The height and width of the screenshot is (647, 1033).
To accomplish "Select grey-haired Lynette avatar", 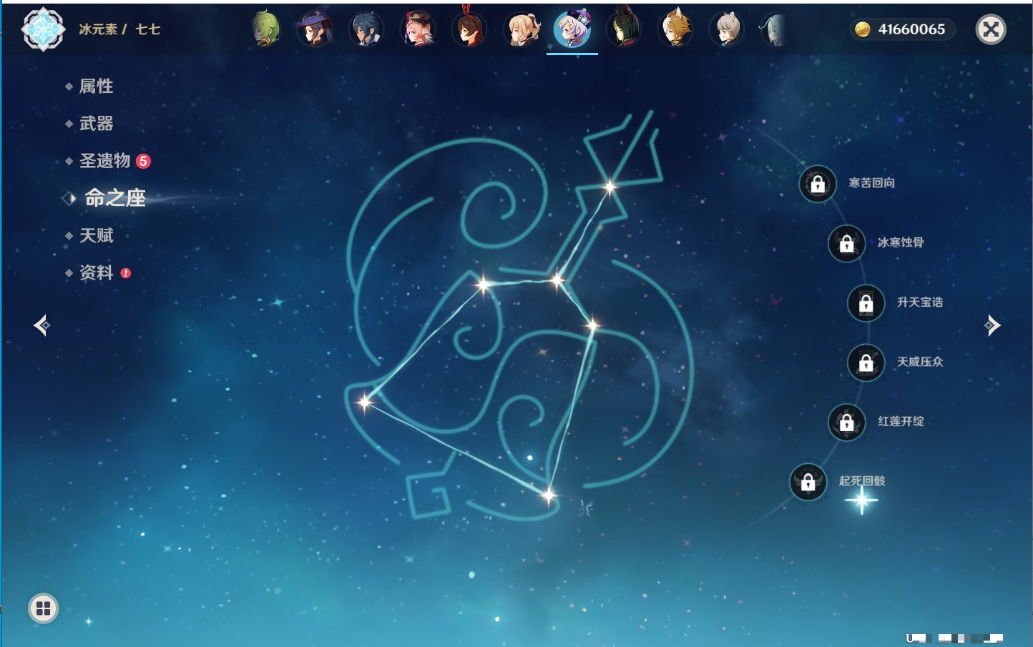I will pyautogui.click(x=727, y=29).
